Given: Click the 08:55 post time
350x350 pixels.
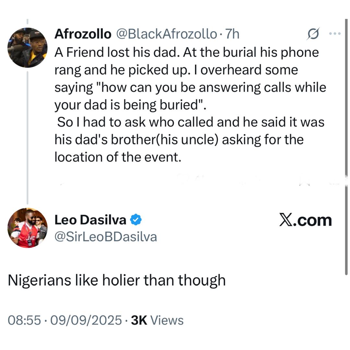Looking at the screenshot, I should [24, 320].
